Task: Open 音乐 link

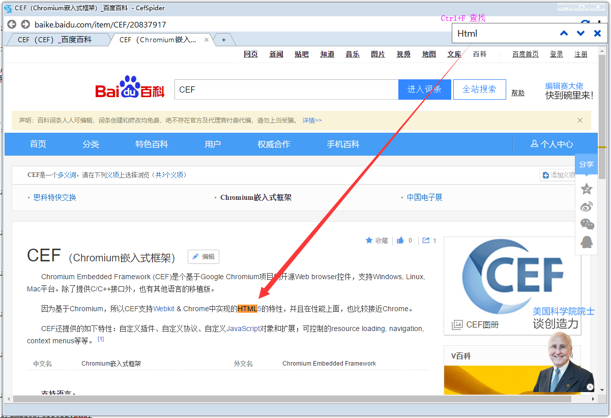Action: (353, 54)
